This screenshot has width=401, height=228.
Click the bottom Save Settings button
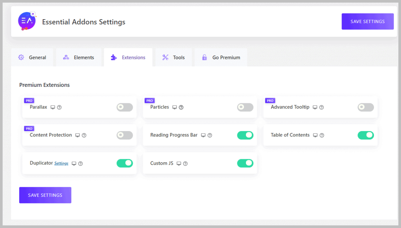pyautogui.click(x=45, y=195)
